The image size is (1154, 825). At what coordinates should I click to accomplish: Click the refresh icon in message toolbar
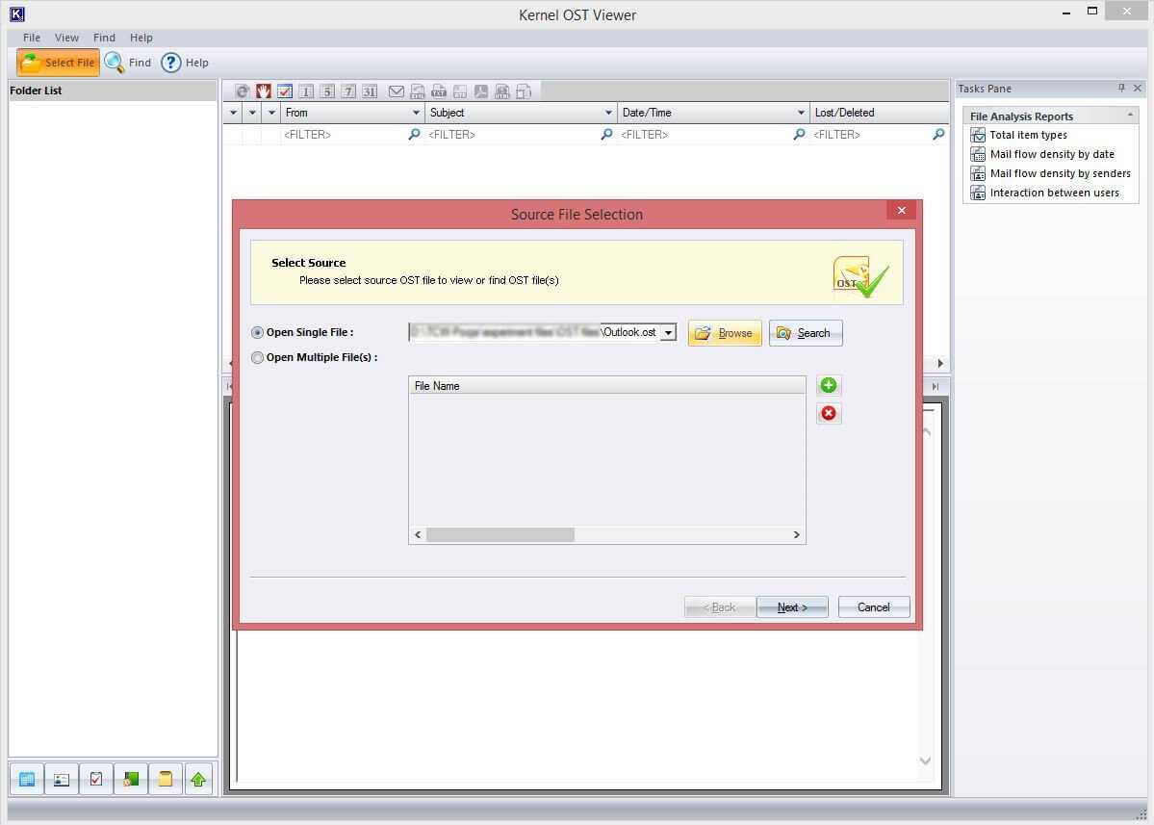(x=243, y=91)
